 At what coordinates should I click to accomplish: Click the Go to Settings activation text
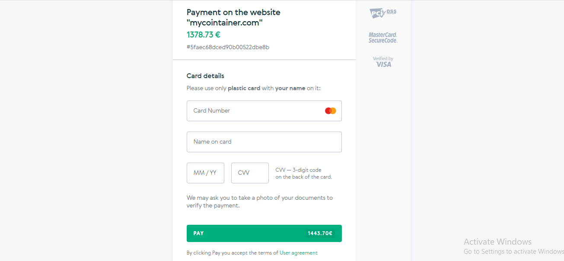pyautogui.click(x=514, y=252)
